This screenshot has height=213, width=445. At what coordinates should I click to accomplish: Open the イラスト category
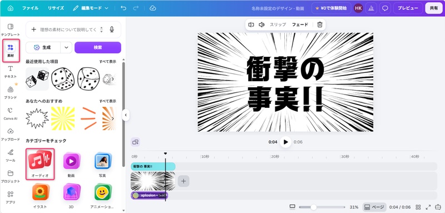click(40, 196)
